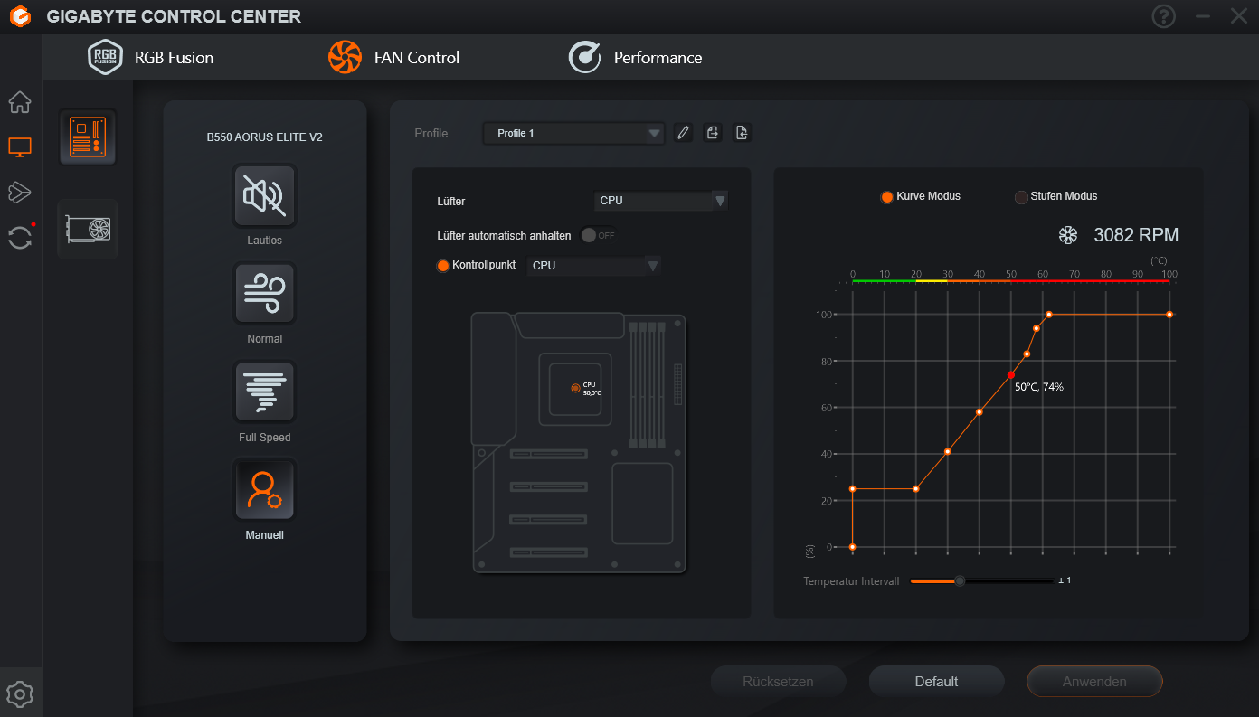Select curve point at 30°C, 41%
This screenshot has width=1259, height=717.
tap(948, 451)
